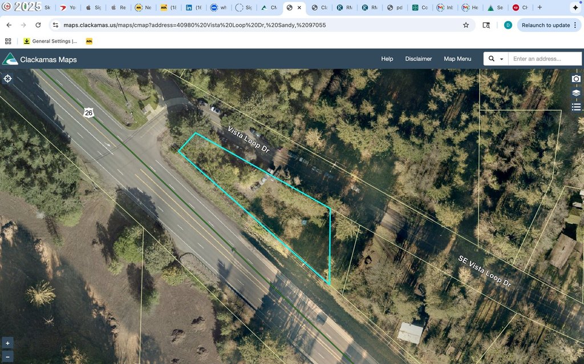Screen dimensions: 584x364
Task: Open the Help menu item
Action: pyautogui.click(x=387, y=59)
